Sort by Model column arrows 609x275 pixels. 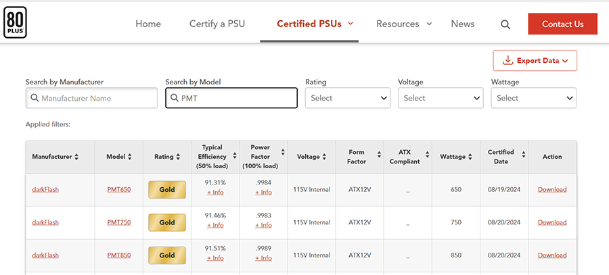point(129,157)
